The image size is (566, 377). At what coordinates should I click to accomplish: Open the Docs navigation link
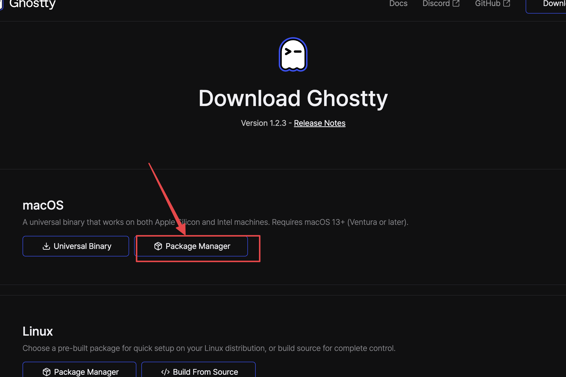[x=398, y=4]
